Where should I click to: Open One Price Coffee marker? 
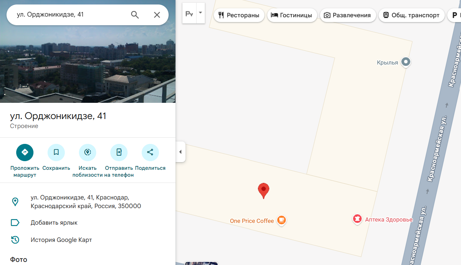click(x=282, y=220)
